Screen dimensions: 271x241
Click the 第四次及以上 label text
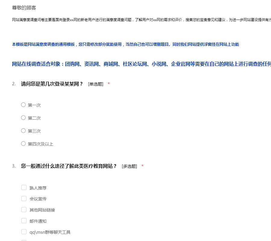pos(40,144)
